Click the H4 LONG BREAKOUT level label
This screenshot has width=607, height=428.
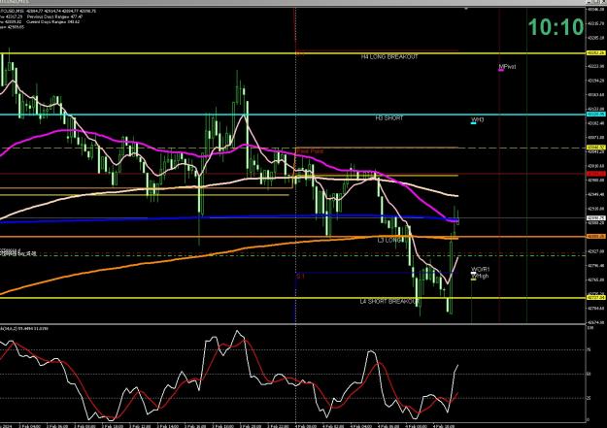[389, 57]
